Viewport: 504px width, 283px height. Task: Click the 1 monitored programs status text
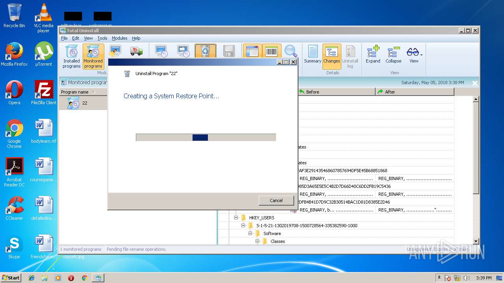pos(81,249)
